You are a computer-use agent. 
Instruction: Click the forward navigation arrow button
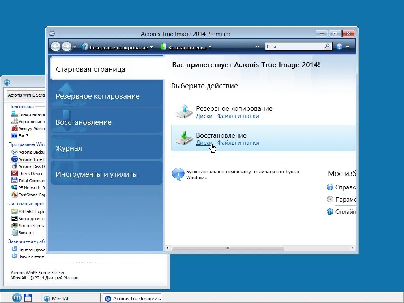pyautogui.click(x=67, y=47)
